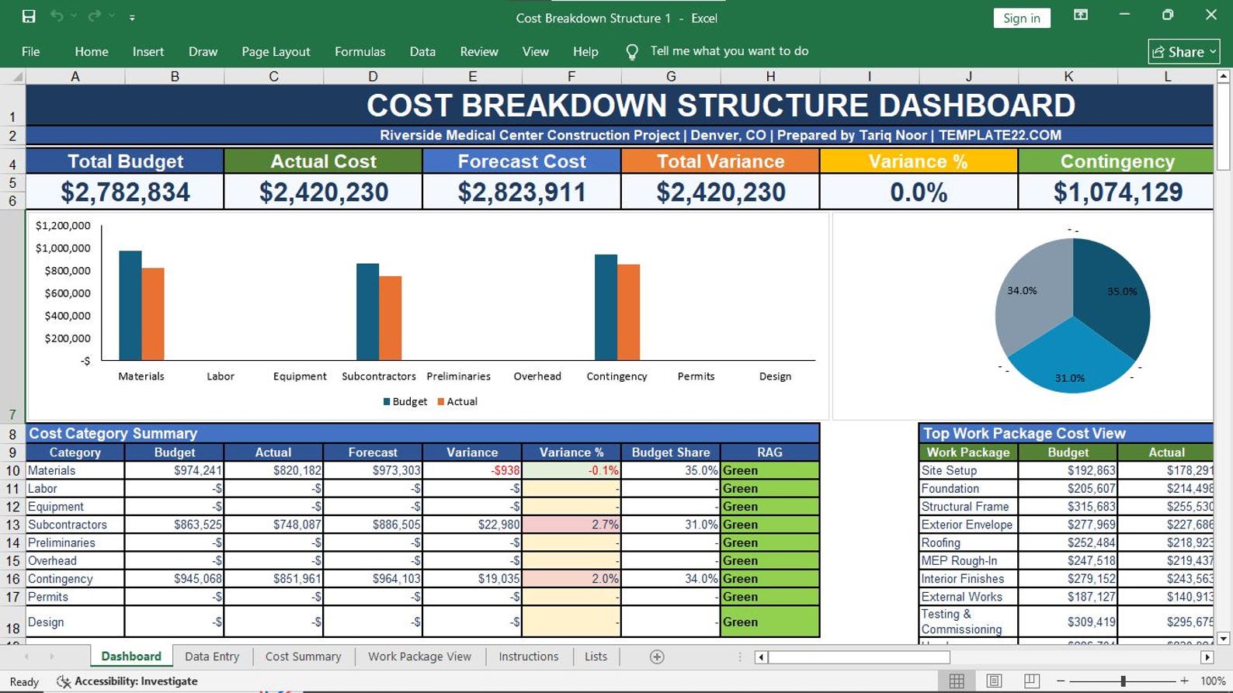Click the vertical scrollbar down arrow
The width and height of the screenshot is (1233, 693).
[1224, 639]
